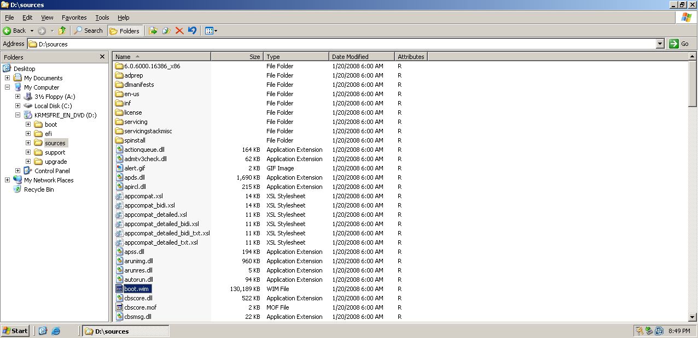Toggle the Folders pane button

pyautogui.click(x=125, y=31)
